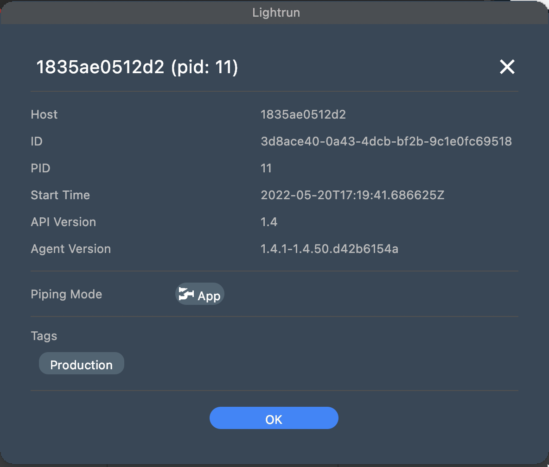This screenshot has height=467, width=549.
Task: Click the agent ID UUID value
Action: pos(386,141)
